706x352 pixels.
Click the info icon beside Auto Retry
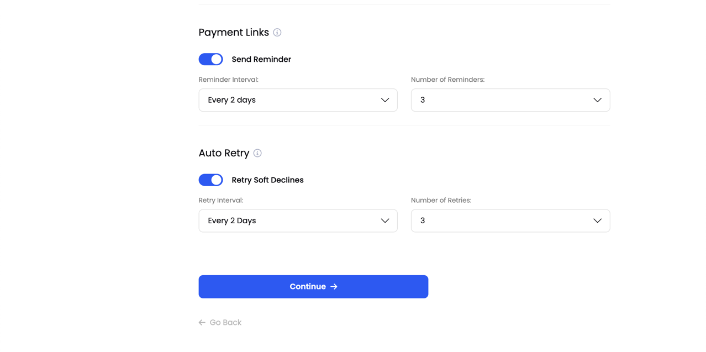pos(257,153)
